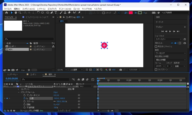Open the ファイル(F) menu
This screenshot has height=115, width=192.
tap(8, 9)
